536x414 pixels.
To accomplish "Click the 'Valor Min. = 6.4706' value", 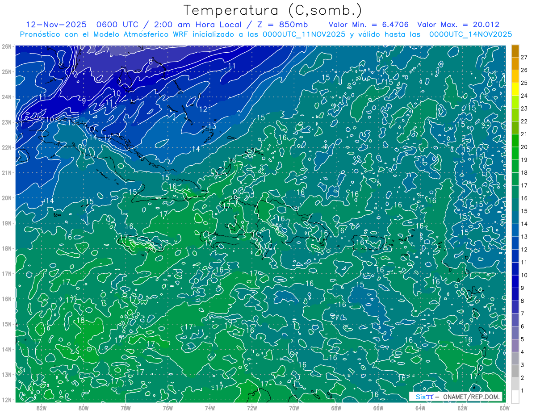I will [x=369, y=25].
